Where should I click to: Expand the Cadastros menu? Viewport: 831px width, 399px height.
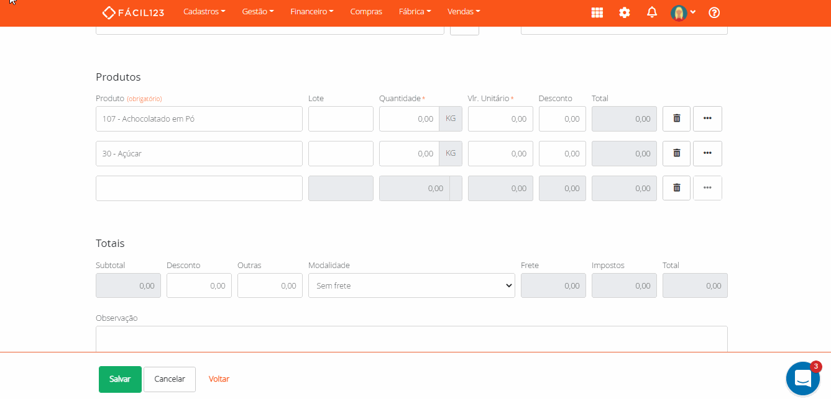pyautogui.click(x=204, y=12)
